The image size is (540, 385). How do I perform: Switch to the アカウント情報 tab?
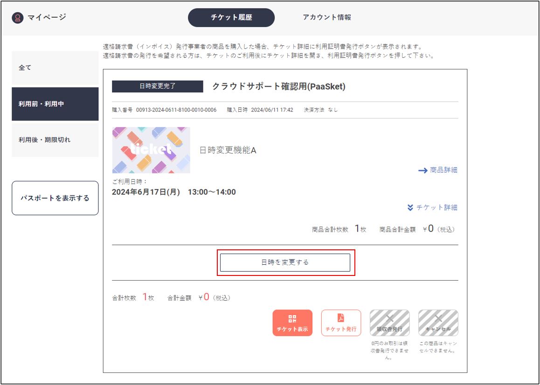(x=327, y=18)
